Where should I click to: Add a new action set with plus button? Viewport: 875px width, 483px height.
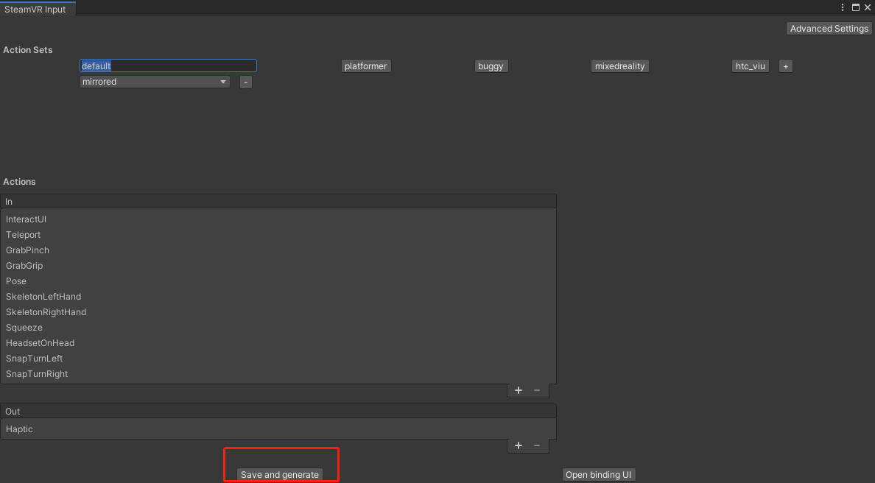pyautogui.click(x=785, y=66)
